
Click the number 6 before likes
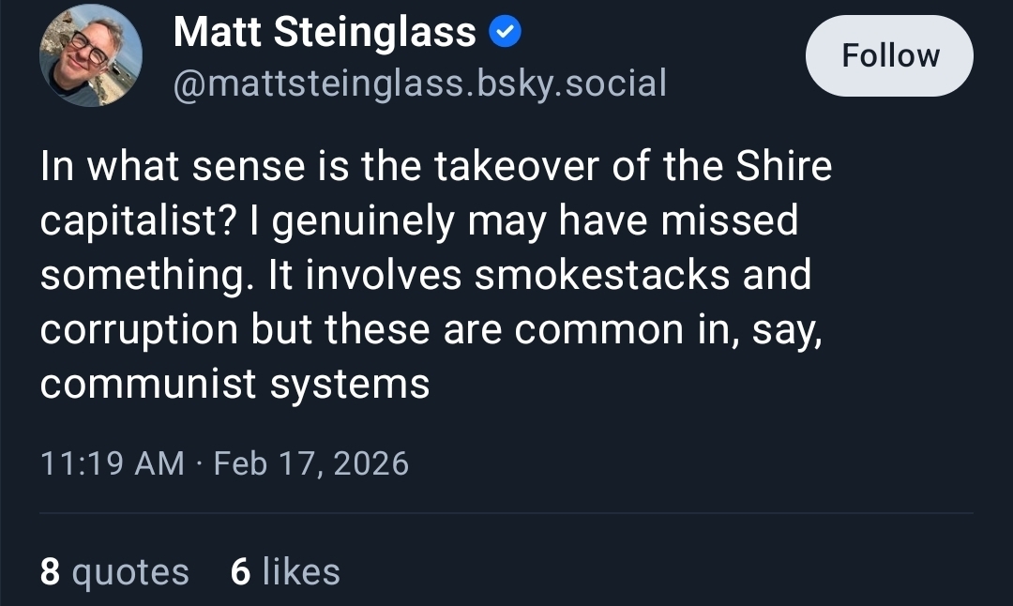pyautogui.click(x=241, y=571)
